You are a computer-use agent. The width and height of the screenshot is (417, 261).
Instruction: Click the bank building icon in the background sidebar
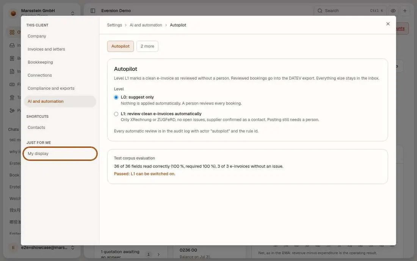coord(12,97)
